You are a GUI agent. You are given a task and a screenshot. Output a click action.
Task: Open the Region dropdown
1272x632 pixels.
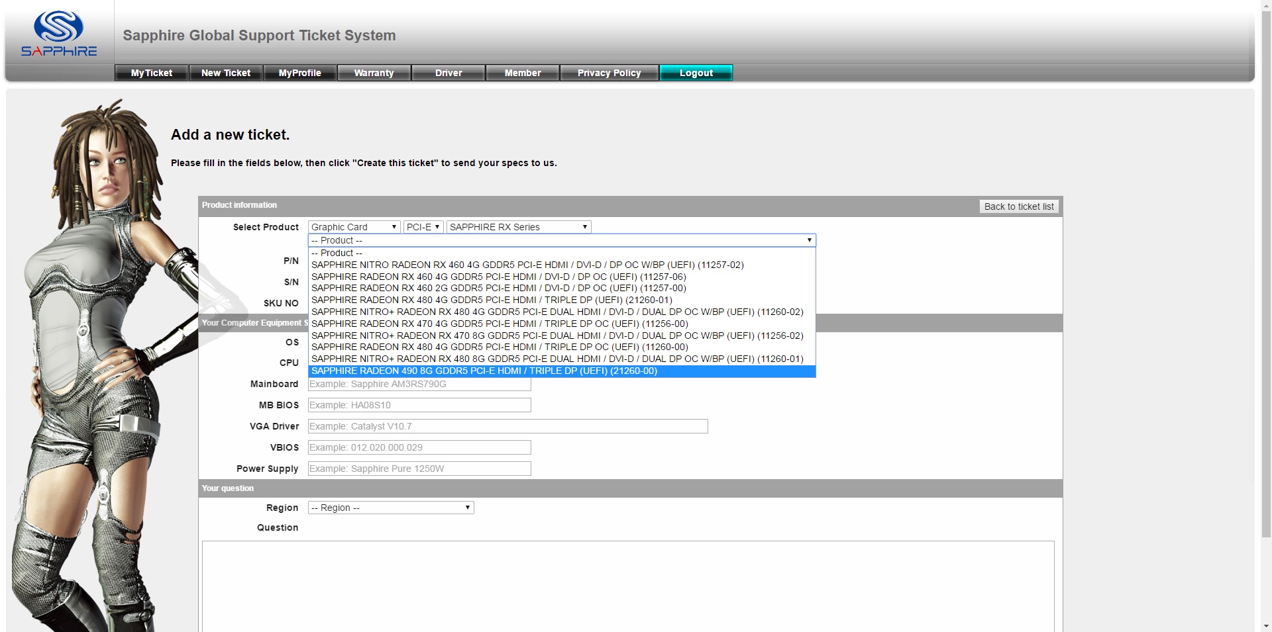coord(391,508)
